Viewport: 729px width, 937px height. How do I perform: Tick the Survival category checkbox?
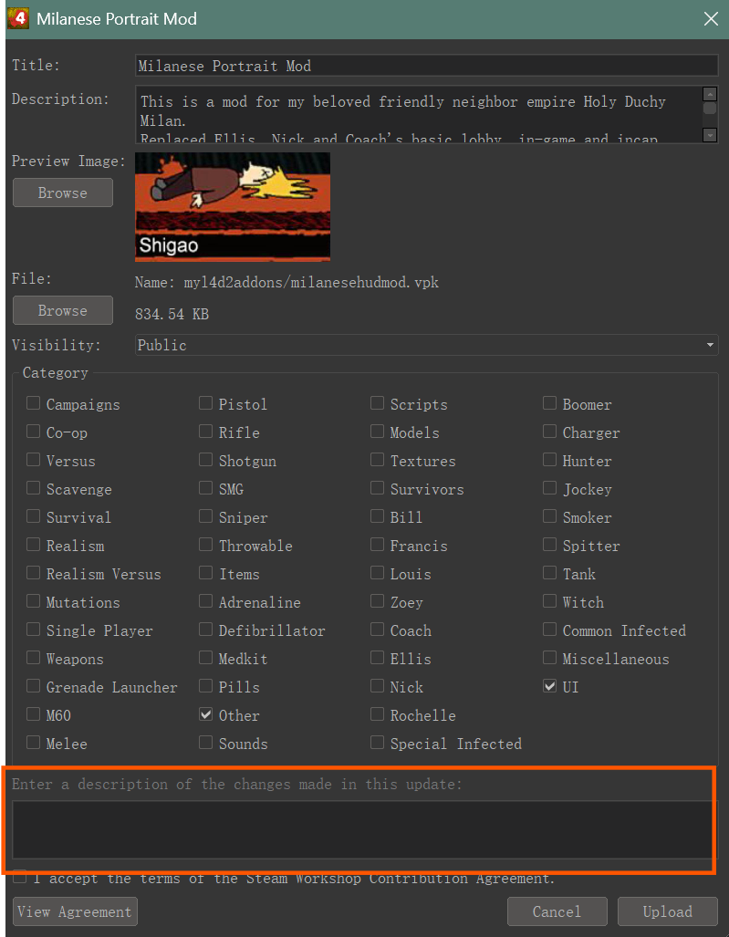(34, 516)
